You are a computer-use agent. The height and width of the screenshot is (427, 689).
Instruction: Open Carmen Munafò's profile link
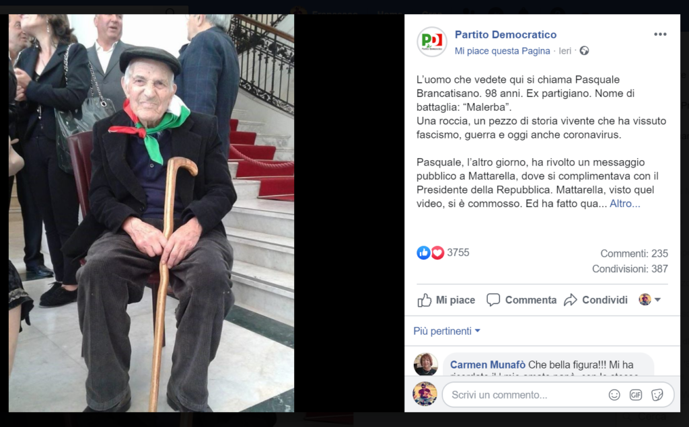point(488,364)
